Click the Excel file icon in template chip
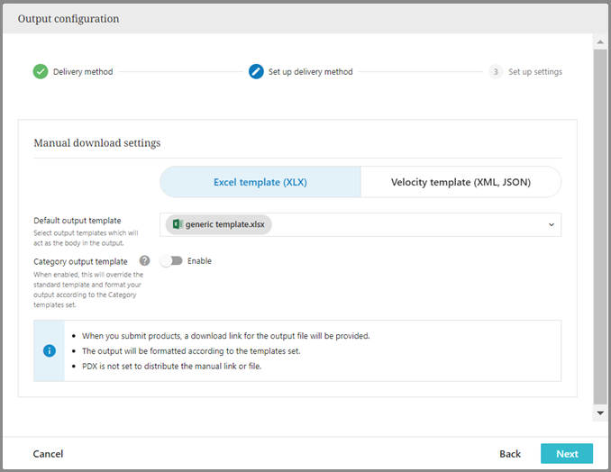Screen dimensions: 611x472 coord(178,224)
